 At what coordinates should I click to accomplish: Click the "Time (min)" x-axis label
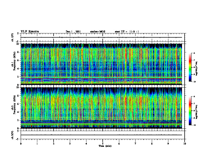[105, 146]
